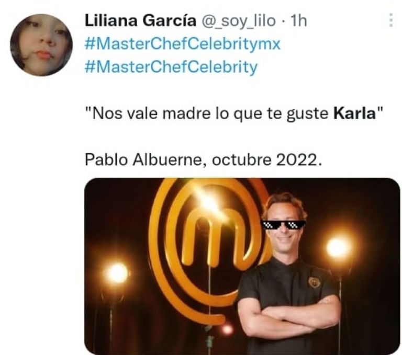Click the glowing right studio lamp in photo

point(339,248)
